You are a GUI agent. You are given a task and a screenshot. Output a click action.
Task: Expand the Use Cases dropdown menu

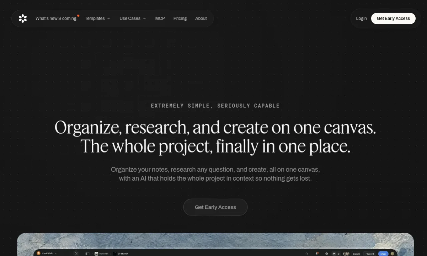click(x=133, y=18)
